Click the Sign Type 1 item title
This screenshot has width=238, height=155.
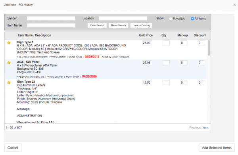[25, 42]
